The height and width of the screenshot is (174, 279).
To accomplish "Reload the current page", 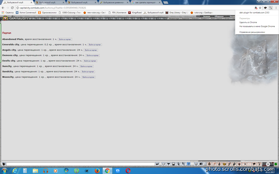I will [x=12, y=8].
